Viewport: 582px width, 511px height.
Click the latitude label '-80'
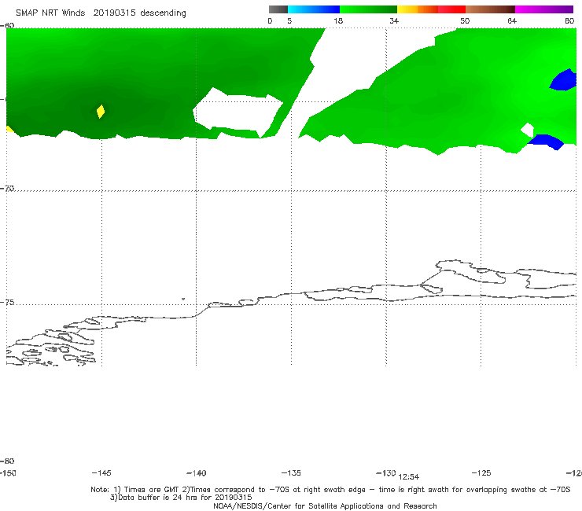7,461
